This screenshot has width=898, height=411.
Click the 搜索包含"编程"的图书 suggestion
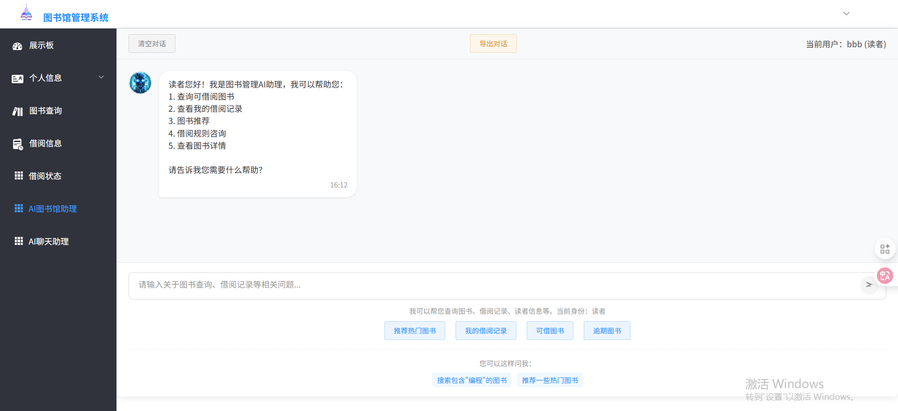coord(472,380)
